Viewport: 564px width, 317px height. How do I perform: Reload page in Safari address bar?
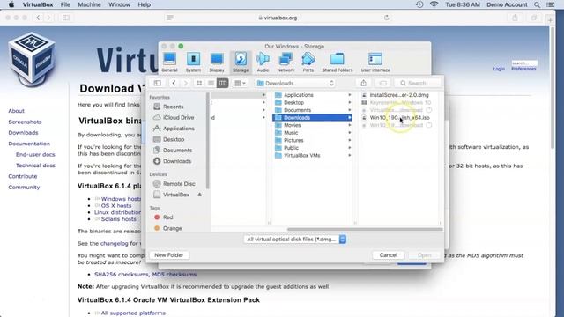point(387,18)
